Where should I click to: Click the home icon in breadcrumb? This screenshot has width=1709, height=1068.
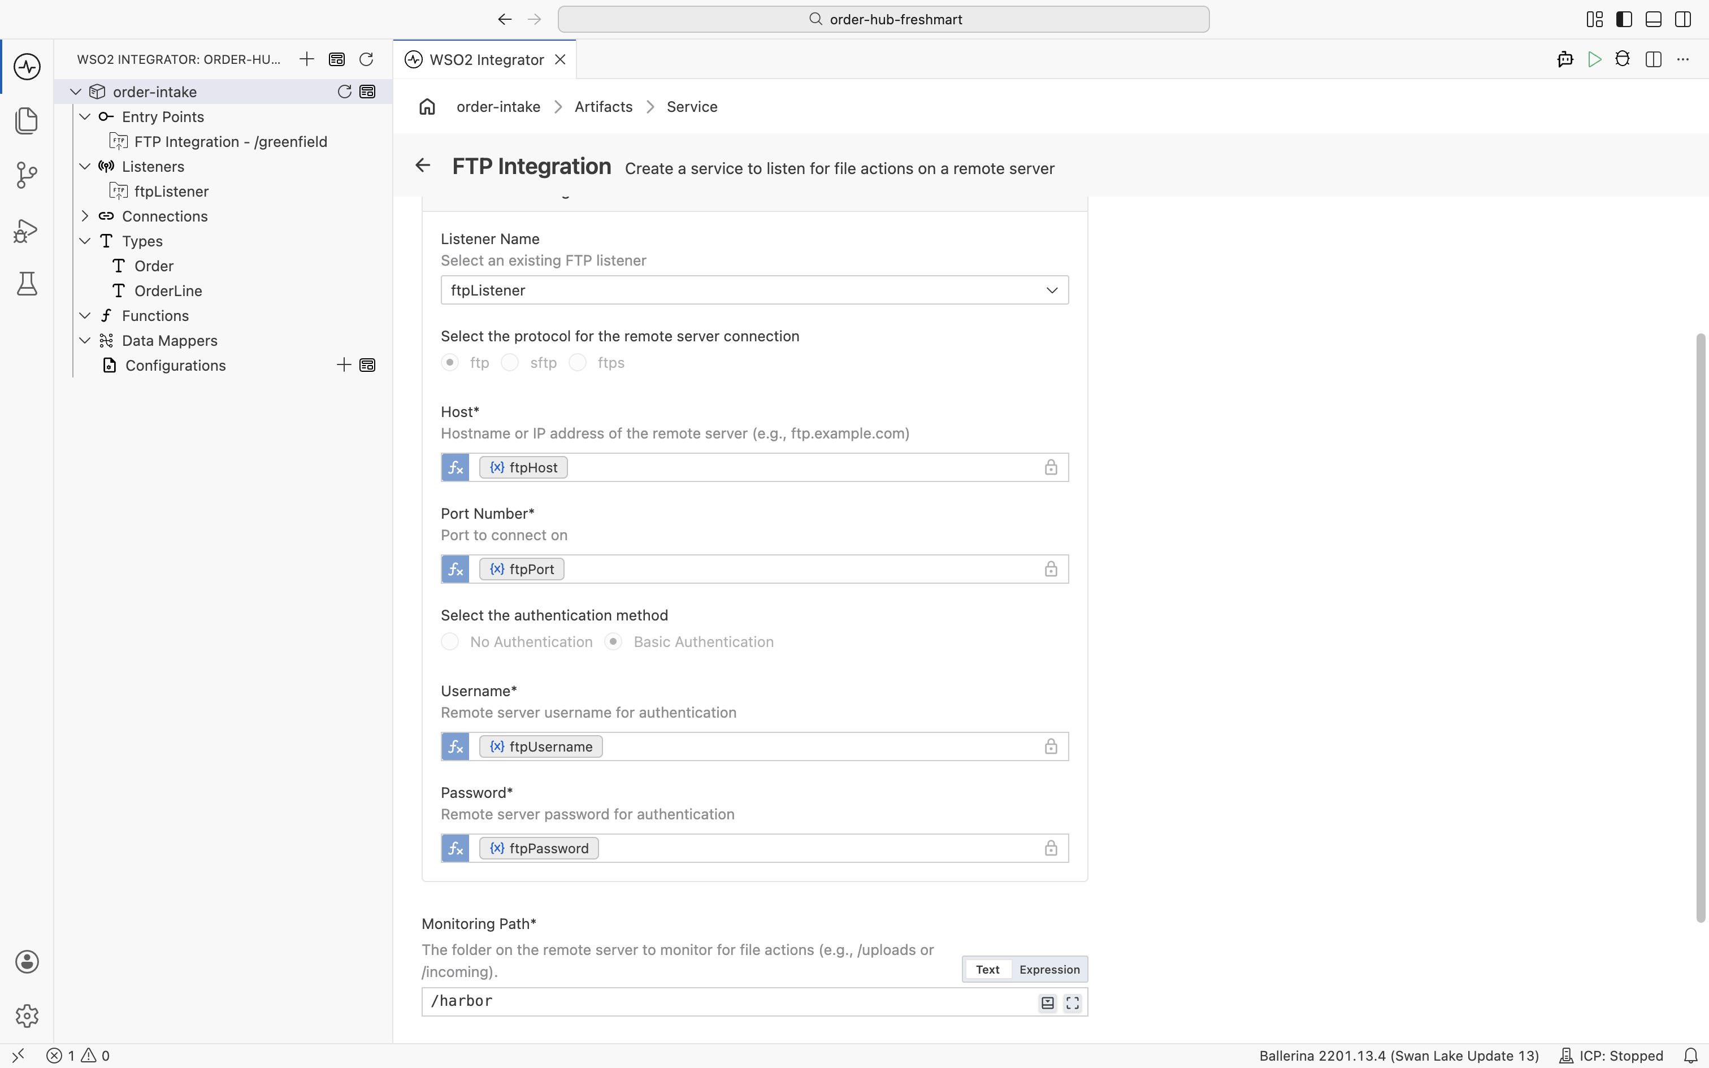pyautogui.click(x=427, y=107)
